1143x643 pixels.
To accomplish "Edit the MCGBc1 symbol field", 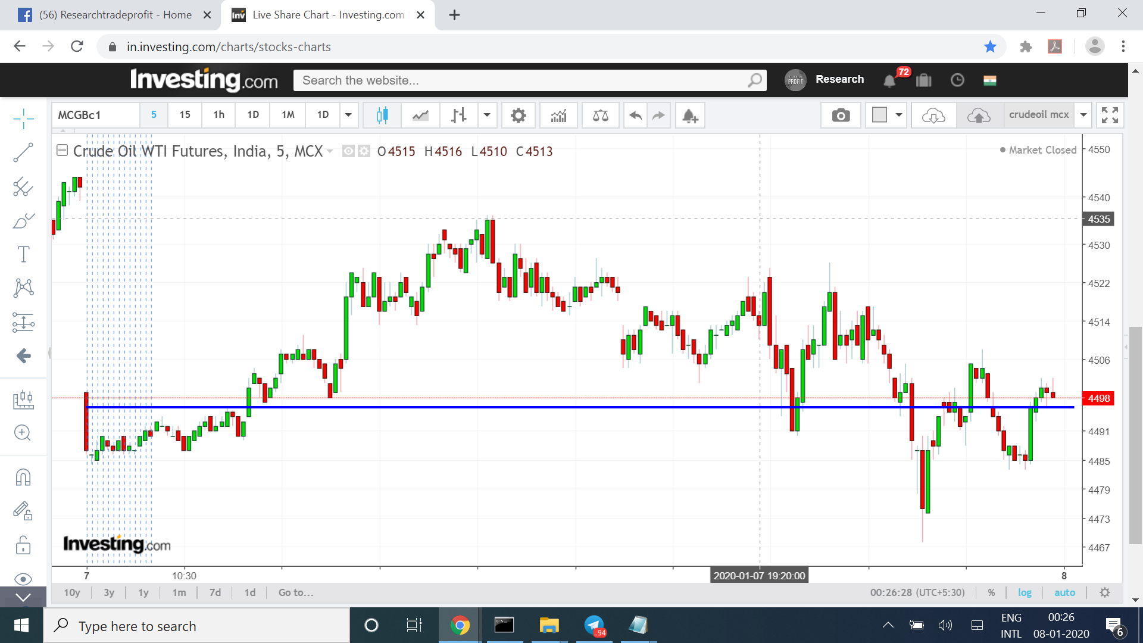I will [96, 115].
